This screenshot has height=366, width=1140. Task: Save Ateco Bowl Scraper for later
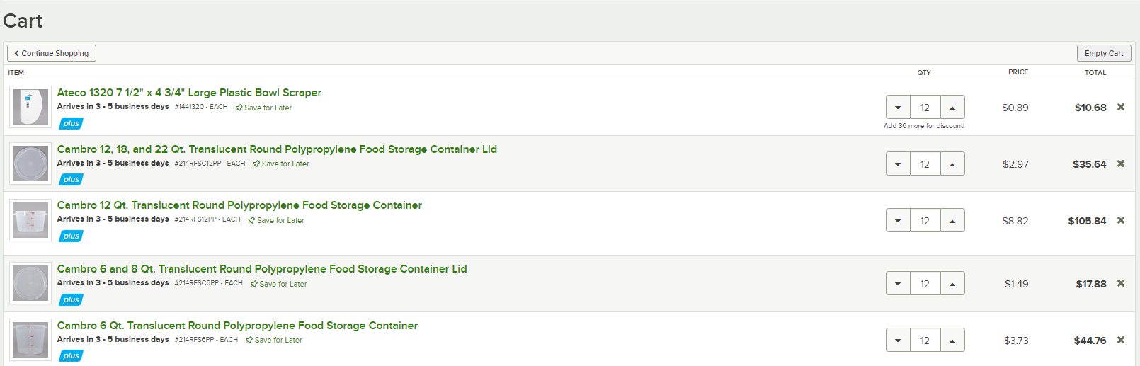pyautogui.click(x=263, y=108)
